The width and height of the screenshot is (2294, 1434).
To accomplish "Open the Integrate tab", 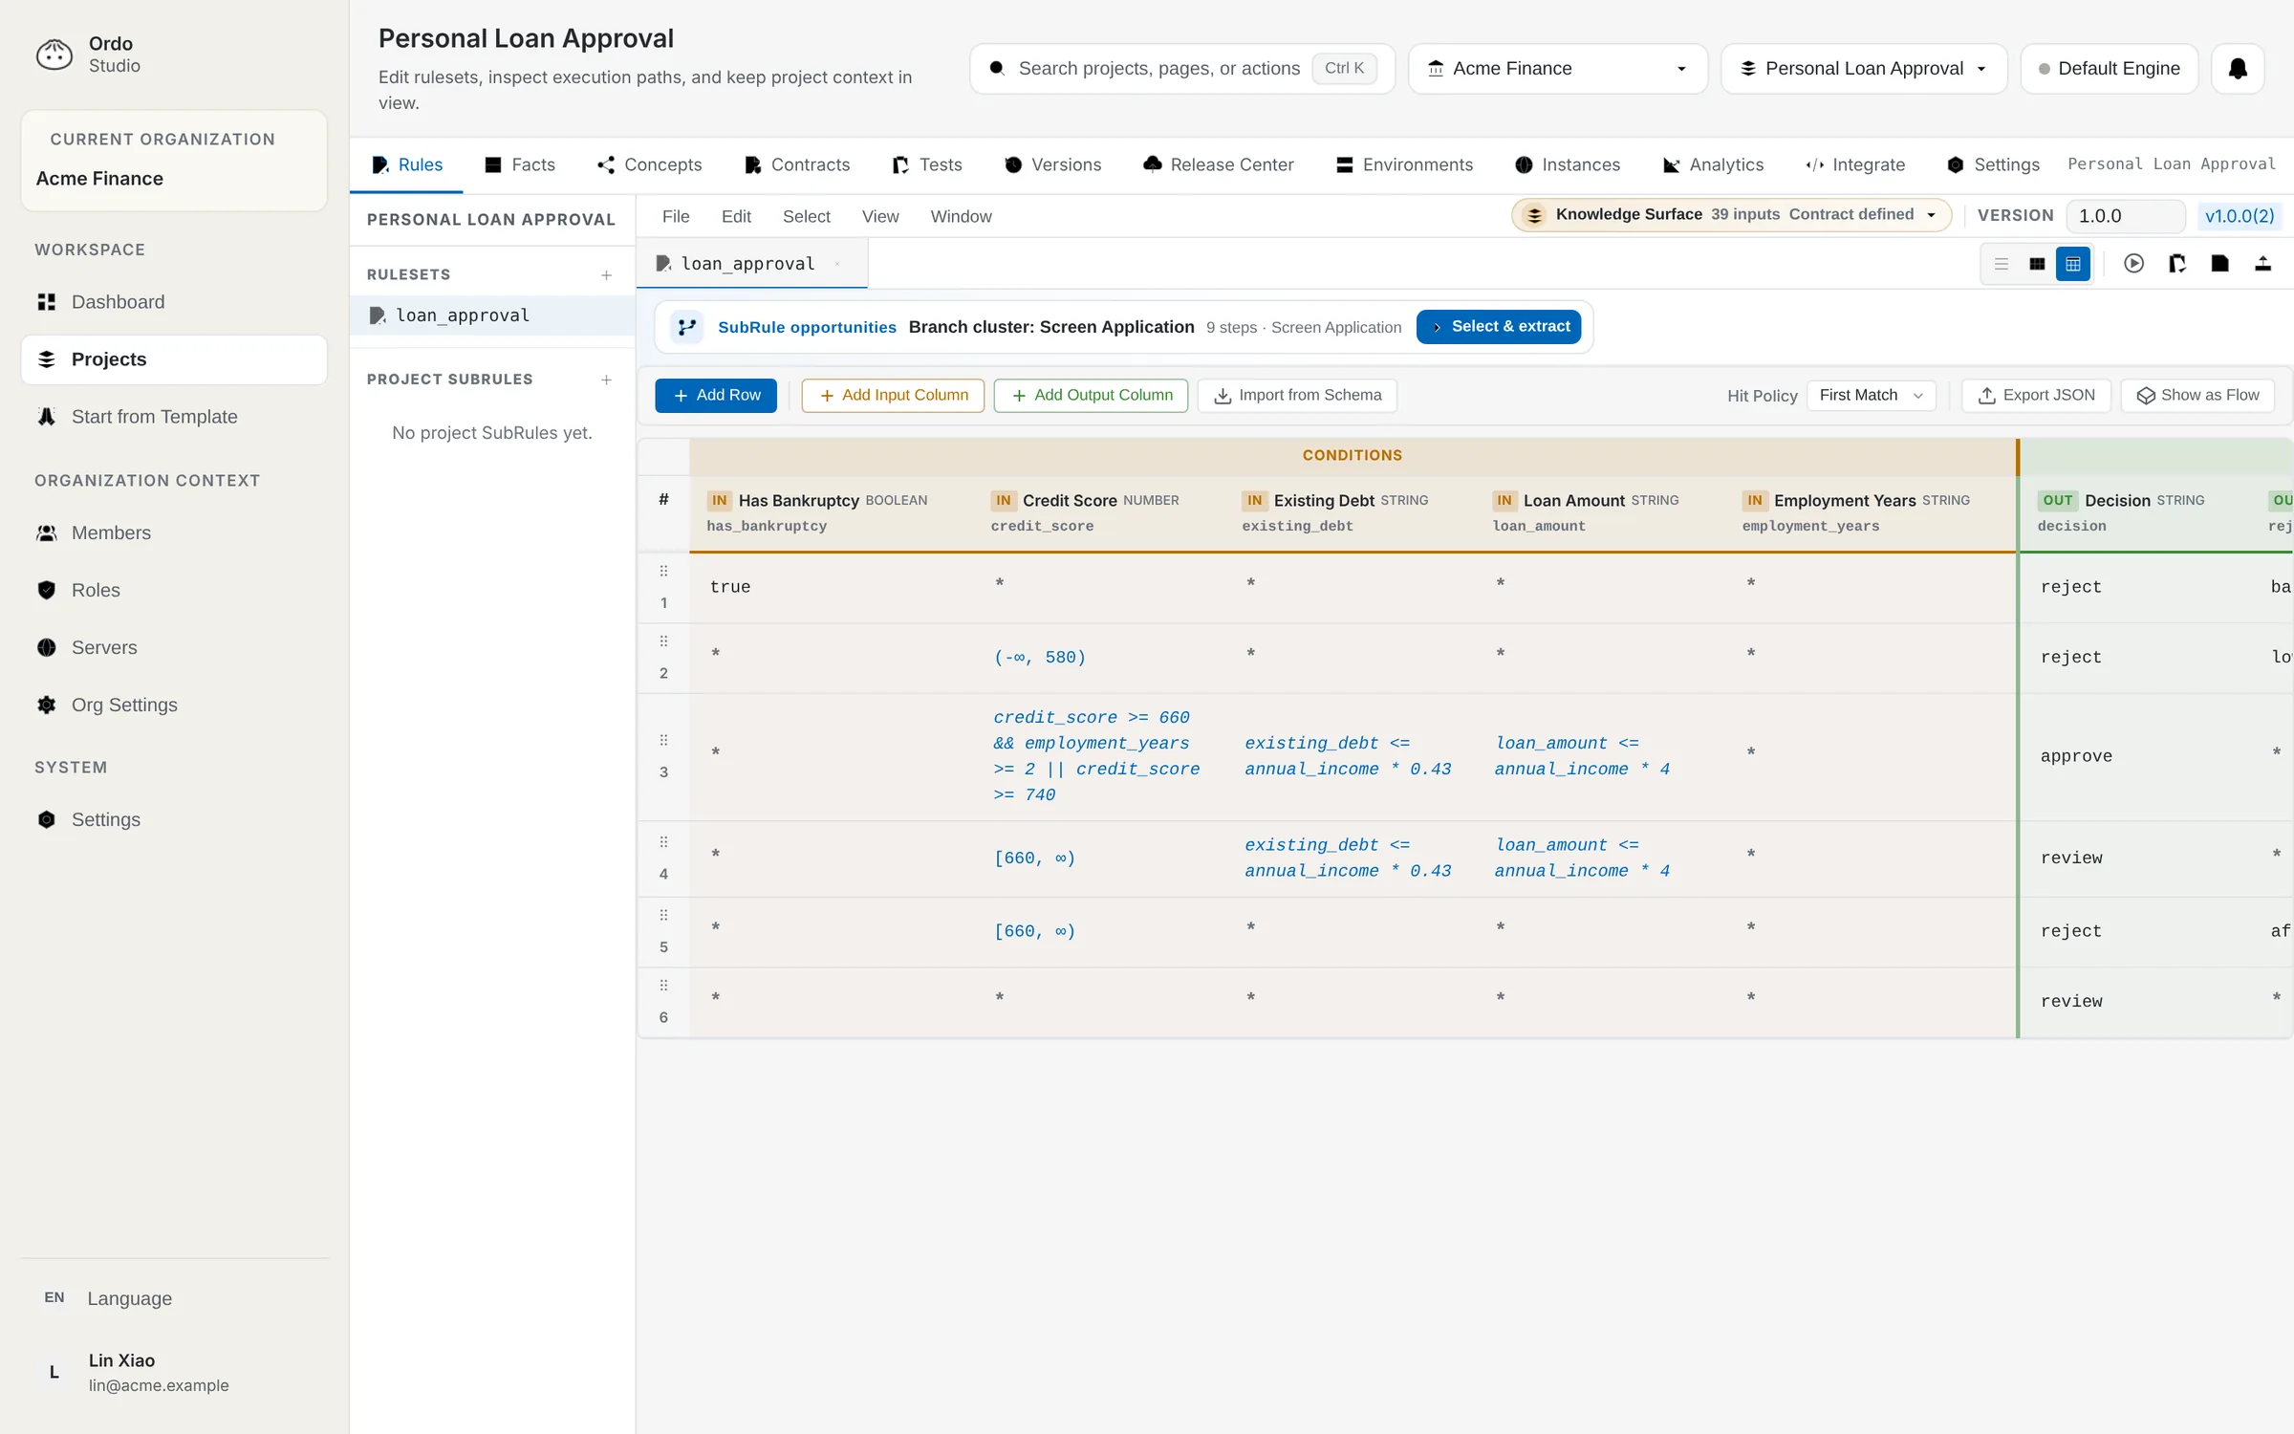I will (1855, 165).
